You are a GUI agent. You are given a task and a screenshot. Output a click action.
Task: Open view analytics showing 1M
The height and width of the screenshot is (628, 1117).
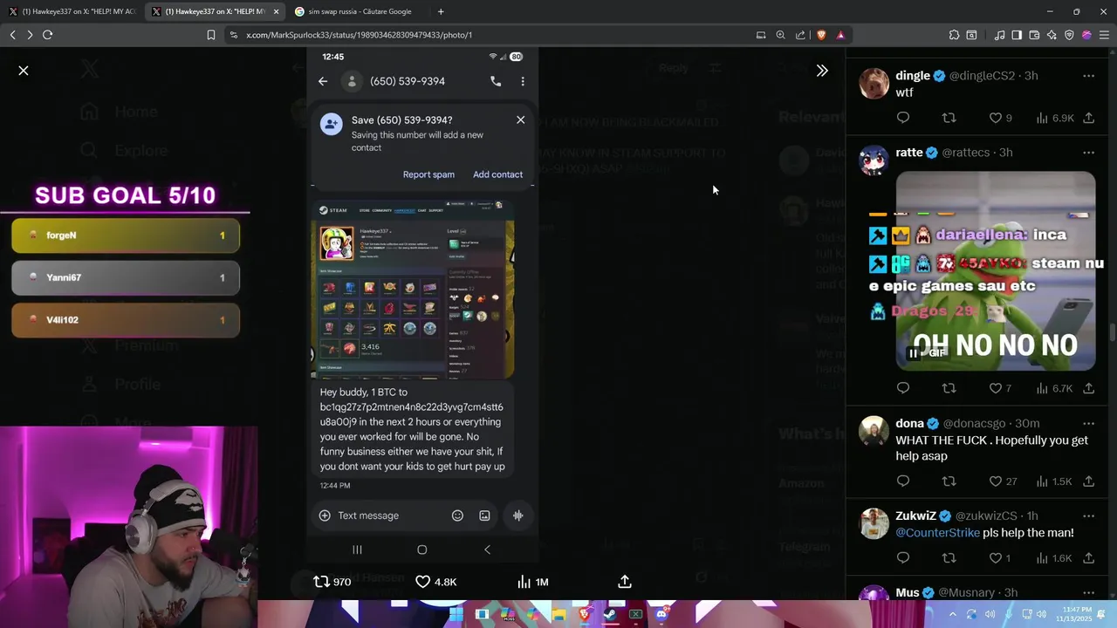[x=532, y=582]
